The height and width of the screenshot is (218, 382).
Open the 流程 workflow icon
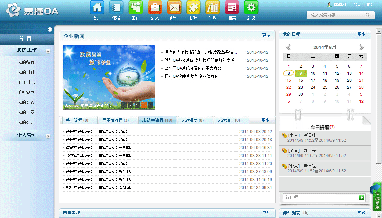coord(116,8)
